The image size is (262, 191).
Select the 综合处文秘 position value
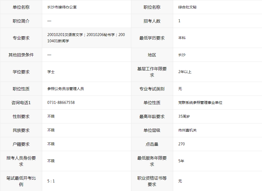coord(187,7)
